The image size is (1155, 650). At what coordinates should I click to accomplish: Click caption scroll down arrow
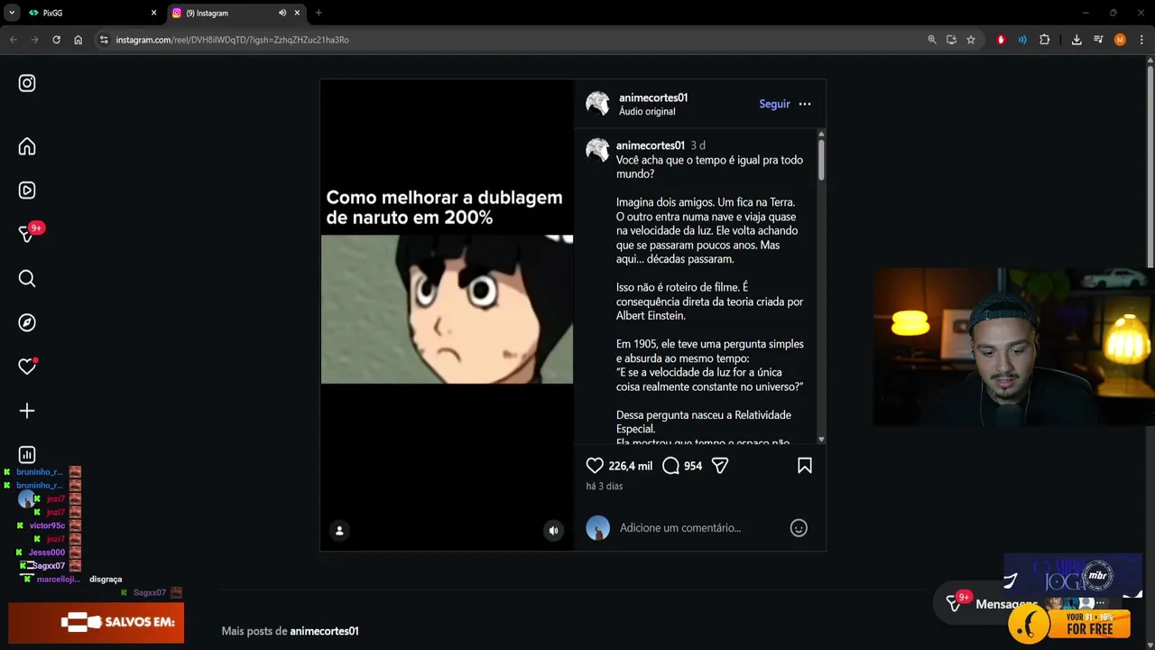tap(821, 440)
